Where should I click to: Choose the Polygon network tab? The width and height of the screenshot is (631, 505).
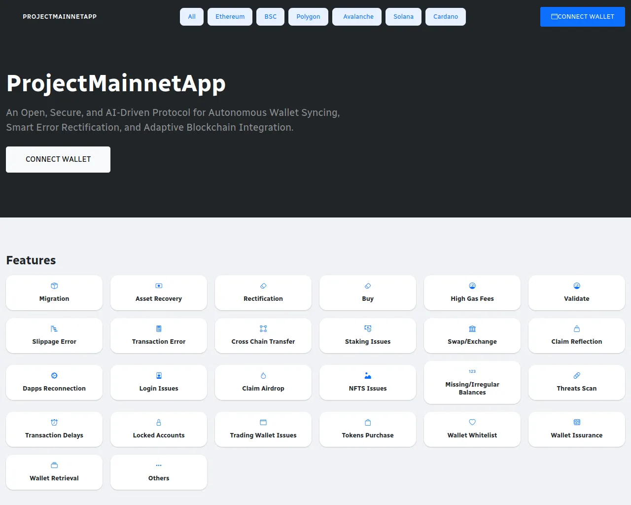(x=308, y=17)
